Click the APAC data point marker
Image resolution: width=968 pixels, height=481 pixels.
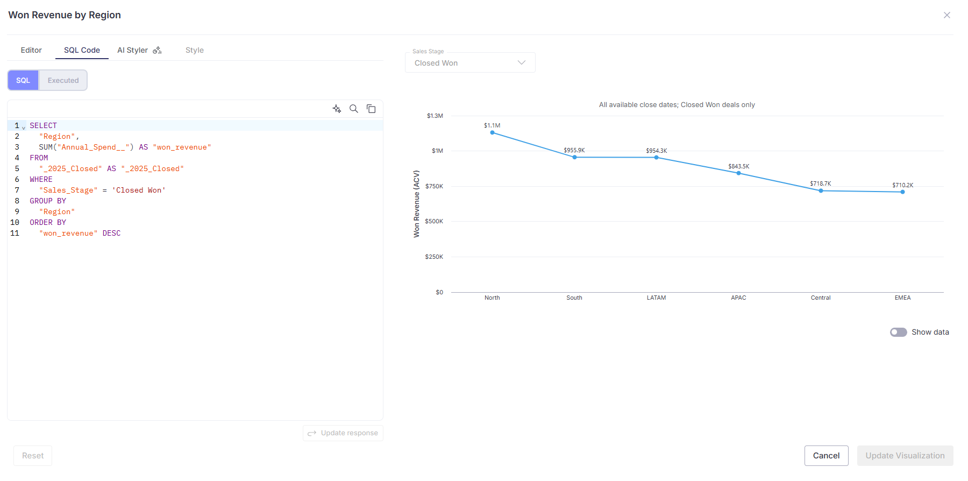pyautogui.click(x=738, y=173)
